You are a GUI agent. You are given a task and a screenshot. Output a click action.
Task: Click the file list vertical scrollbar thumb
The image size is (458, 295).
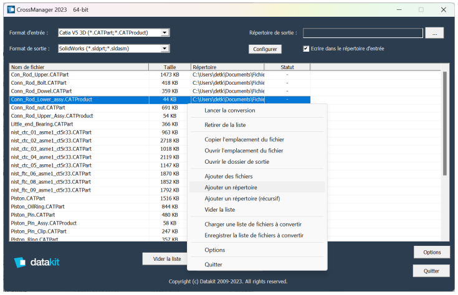point(444,123)
